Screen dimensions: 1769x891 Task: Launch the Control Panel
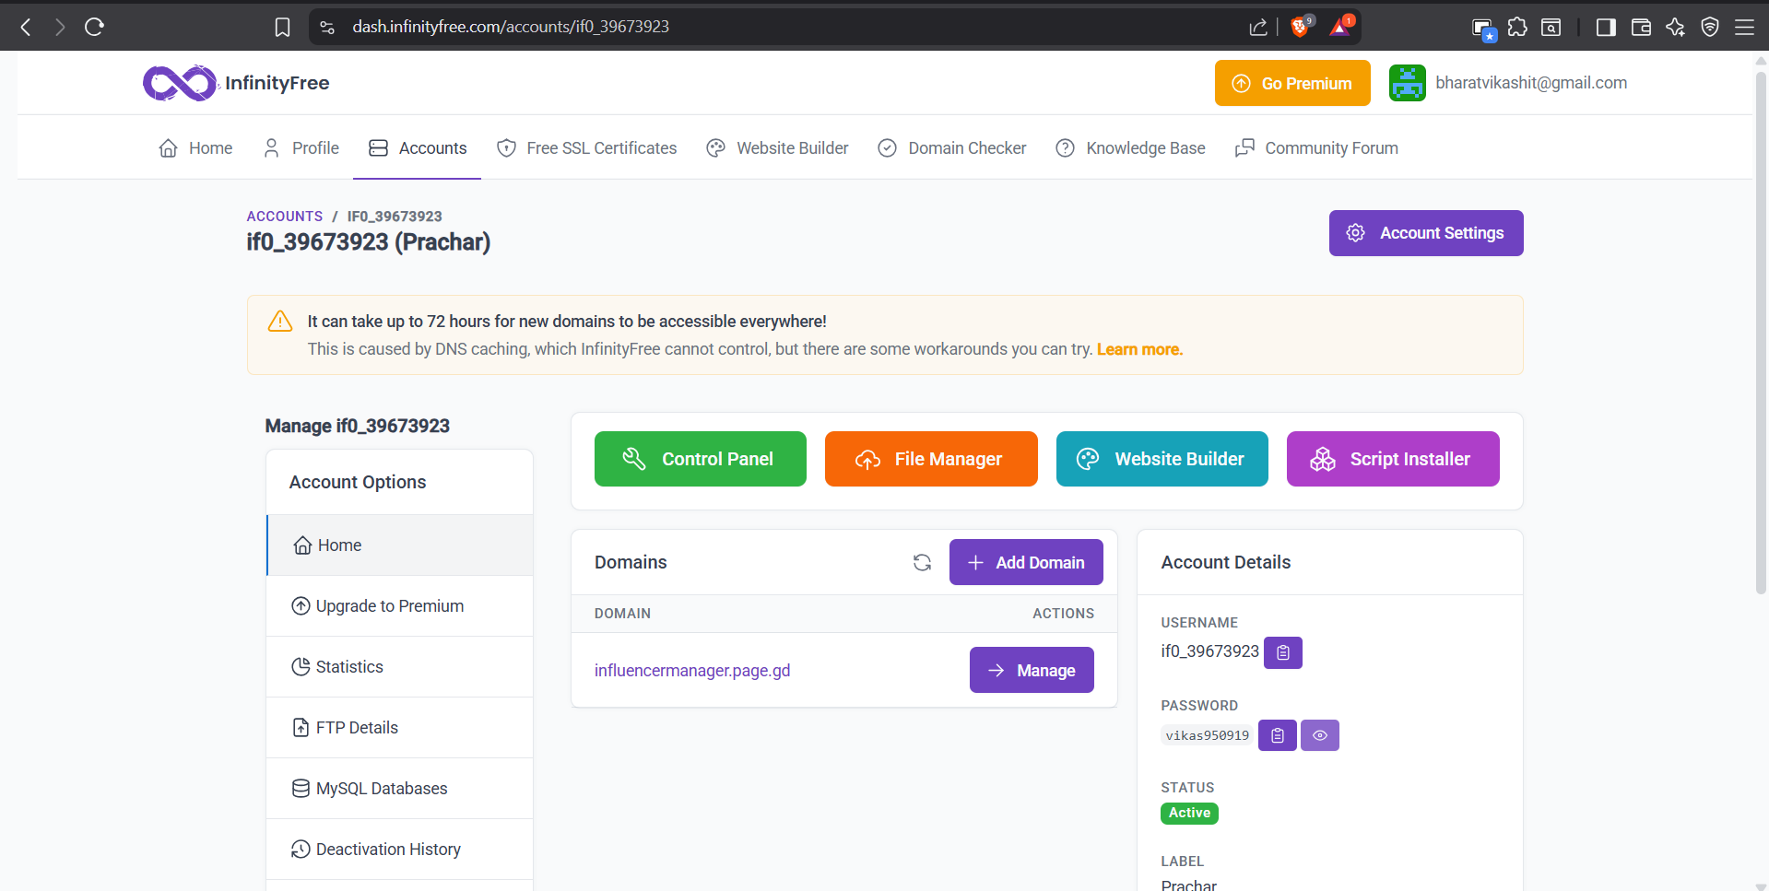(701, 459)
